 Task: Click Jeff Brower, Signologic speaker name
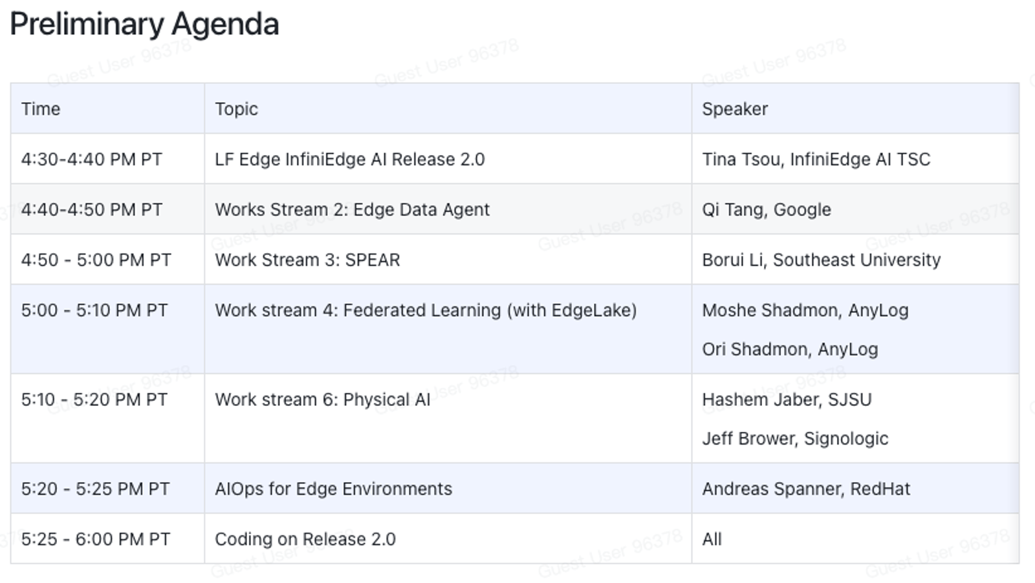(x=795, y=439)
